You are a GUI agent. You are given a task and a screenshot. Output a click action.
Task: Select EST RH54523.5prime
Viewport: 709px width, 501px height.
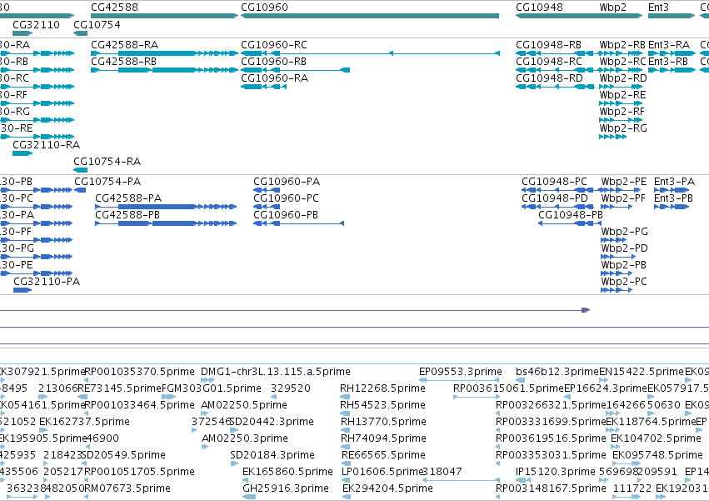pos(382,405)
